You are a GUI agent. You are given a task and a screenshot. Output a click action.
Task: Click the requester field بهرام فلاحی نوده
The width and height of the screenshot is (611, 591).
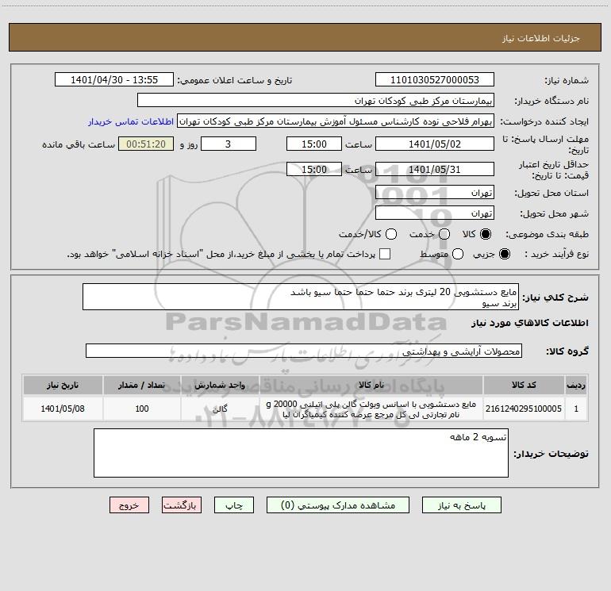pyautogui.click(x=336, y=121)
